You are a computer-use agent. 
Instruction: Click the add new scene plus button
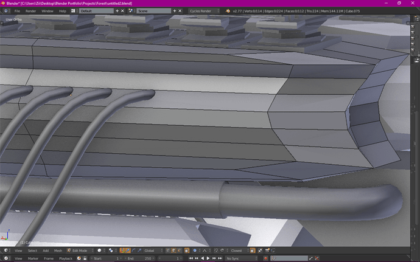click(x=175, y=11)
